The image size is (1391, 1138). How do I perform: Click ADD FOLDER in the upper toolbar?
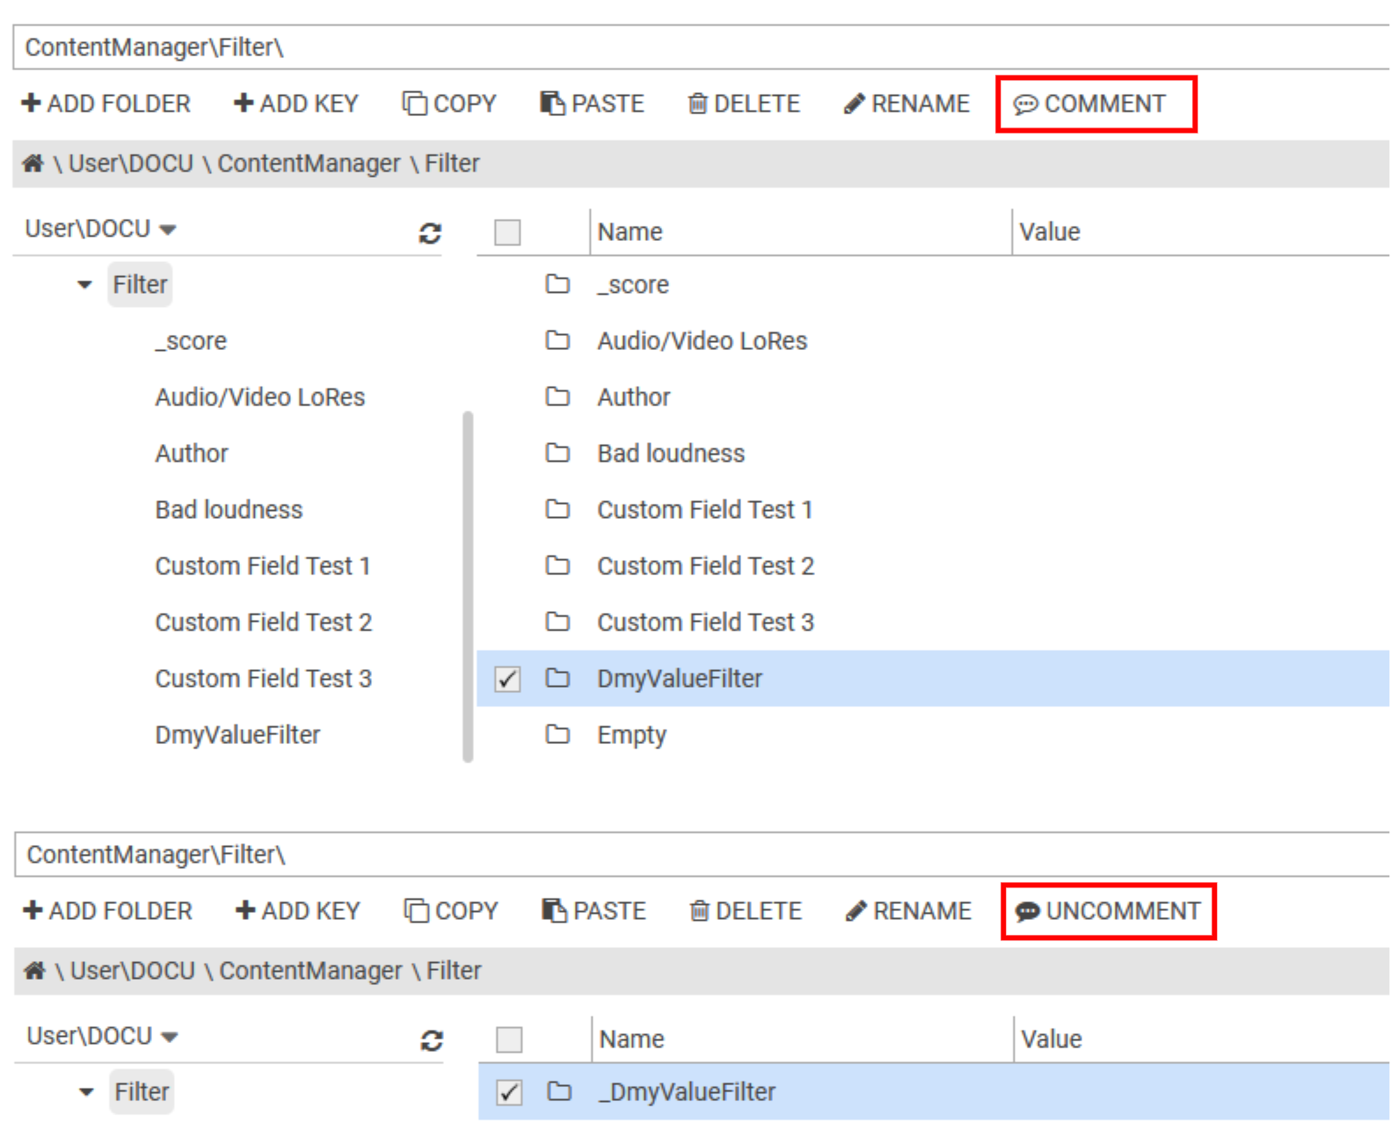click(106, 104)
